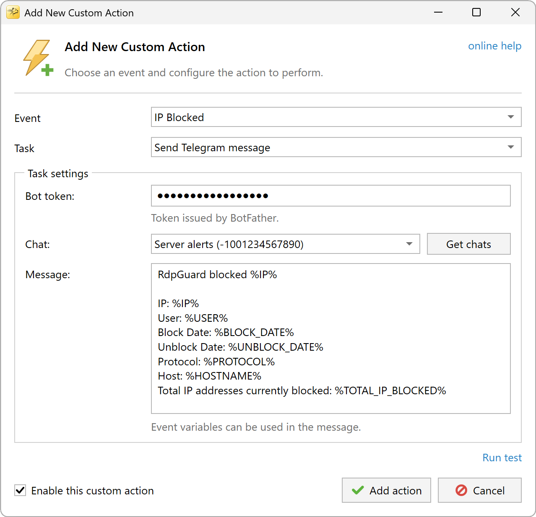Screen dimensions: 536x517
Task: Click the Total IP addresses currently blocked line
Action: [x=302, y=390]
